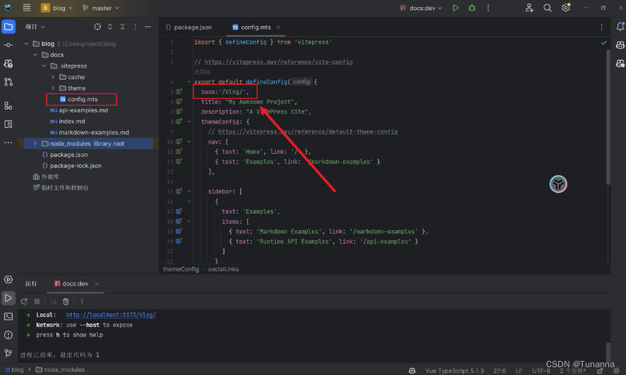626x375 pixels.
Task: Debug the docs:dev configuration
Action: (472, 8)
